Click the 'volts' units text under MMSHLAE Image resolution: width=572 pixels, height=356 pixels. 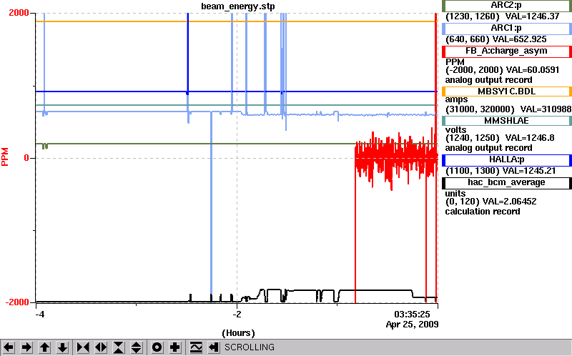pos(455,130)
